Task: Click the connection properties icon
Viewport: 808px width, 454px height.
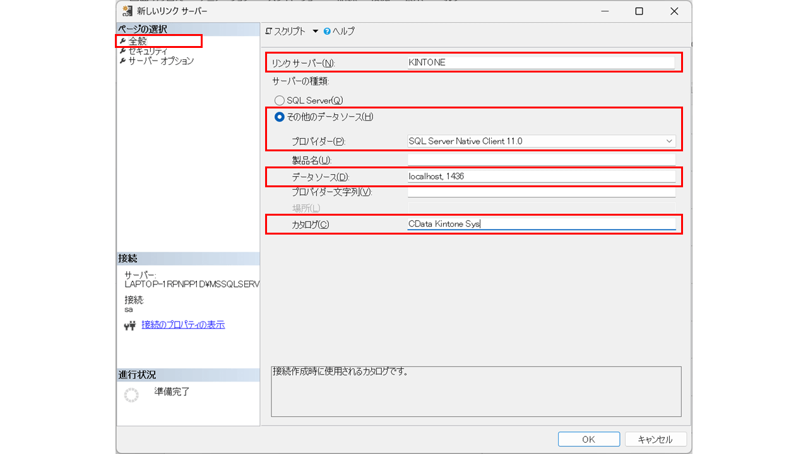Action: pyautogui.click(x=131, y=325)
